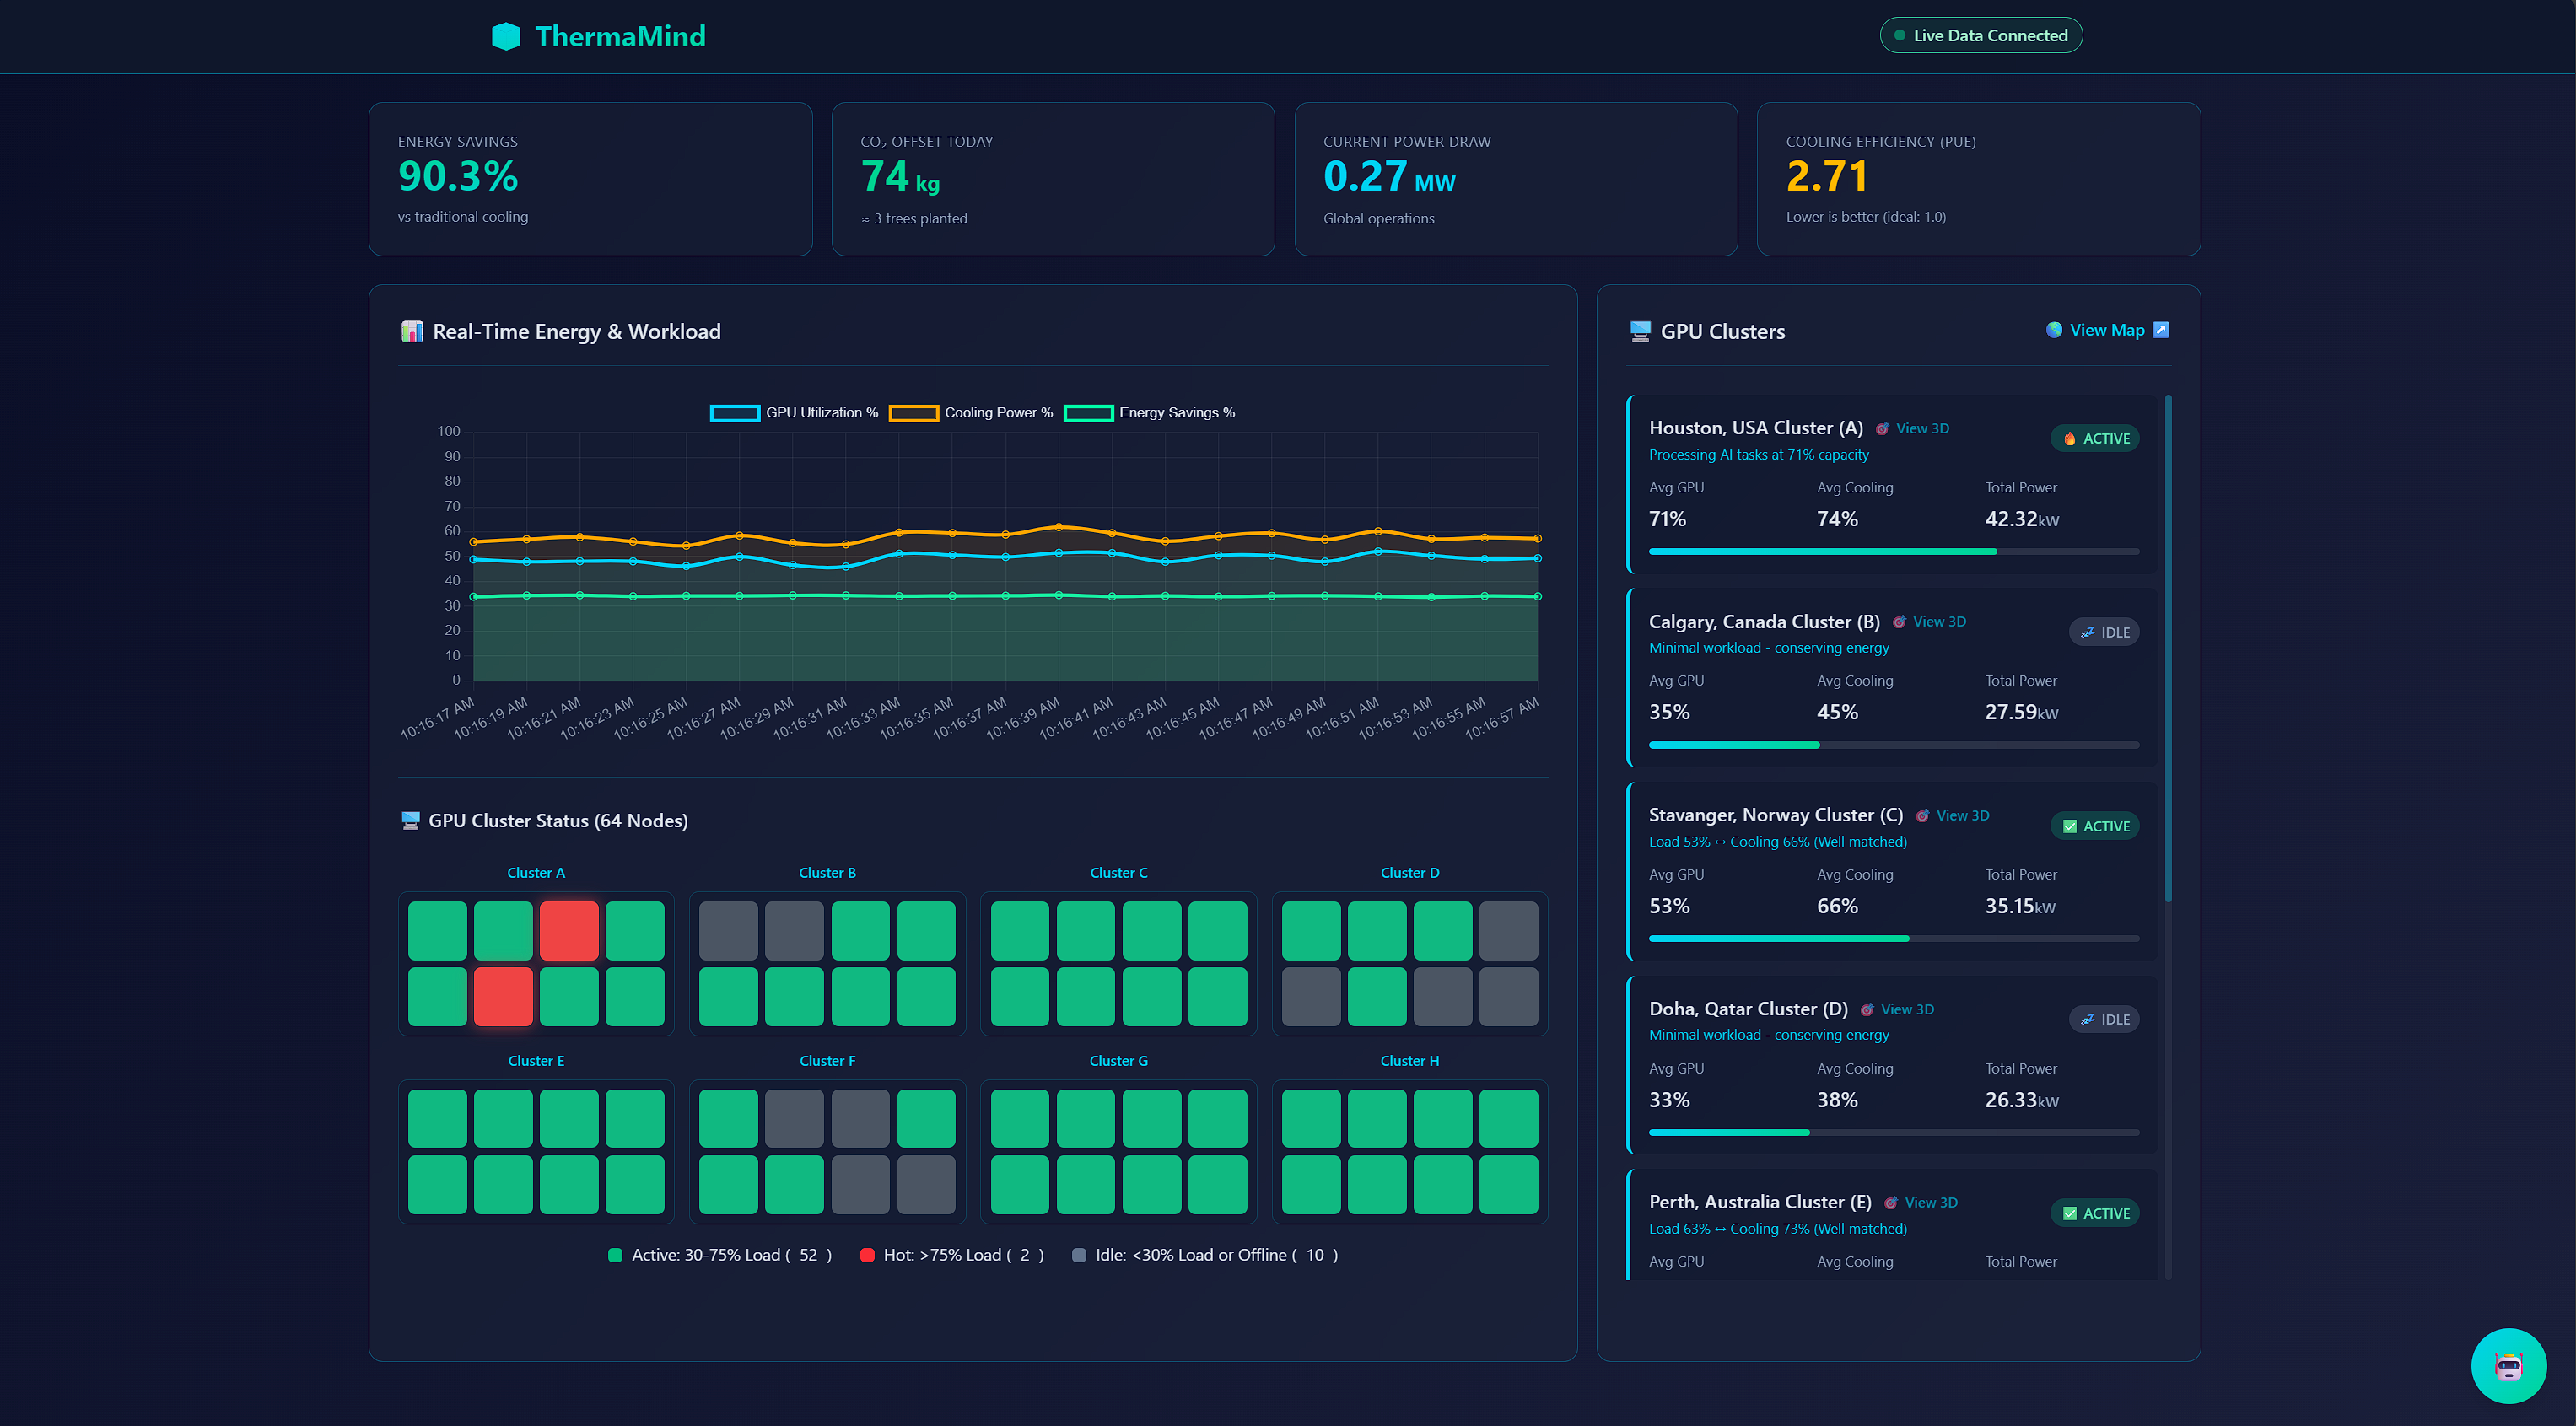2576x1426 pixels.
Task: Click the first red hot node in Cluster A
Action: [x=569, y=930]
